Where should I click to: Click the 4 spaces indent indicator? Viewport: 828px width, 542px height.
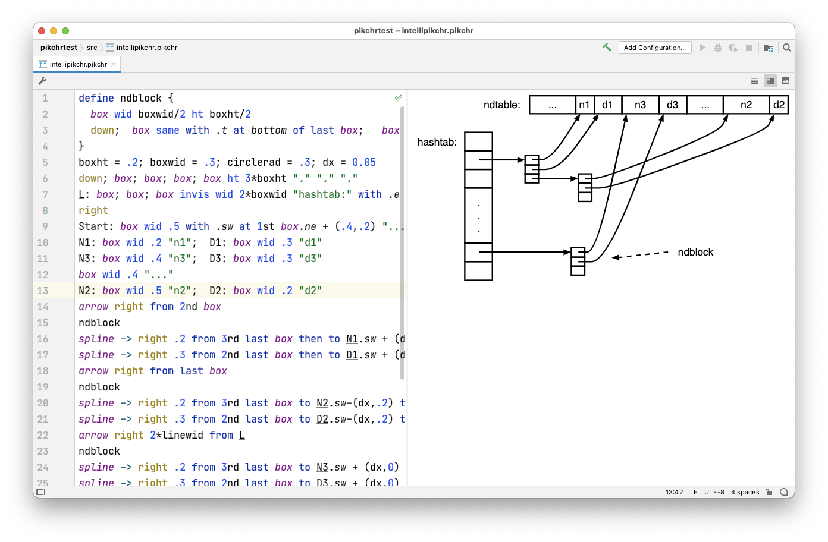pos(745,492)
